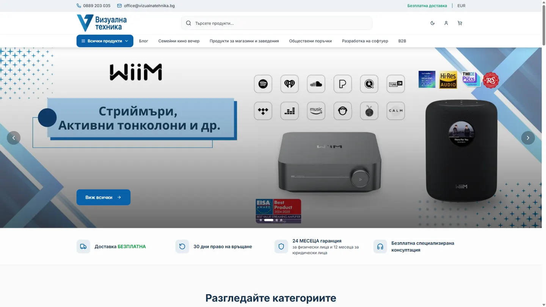The image size is (546, 307).
Task: Click the 30 дни право на връщане text
Action: tap(223, 246)
